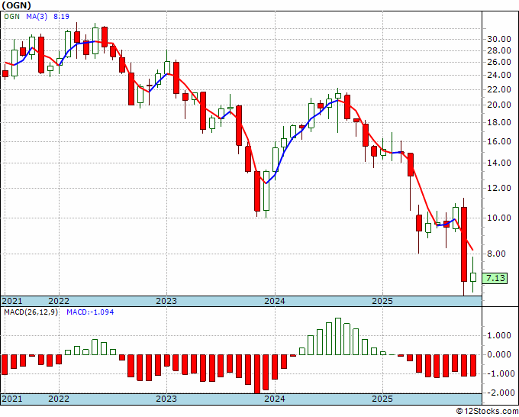Click the -1.000 MACD axis label
The image size is (519, 417).
tap(499, 373)
